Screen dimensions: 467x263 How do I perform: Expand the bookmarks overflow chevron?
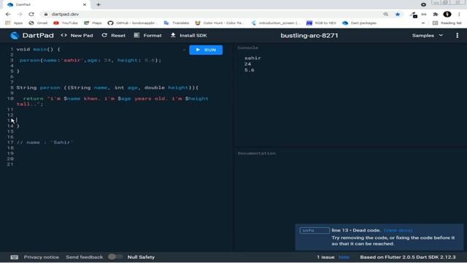(423, 23)
